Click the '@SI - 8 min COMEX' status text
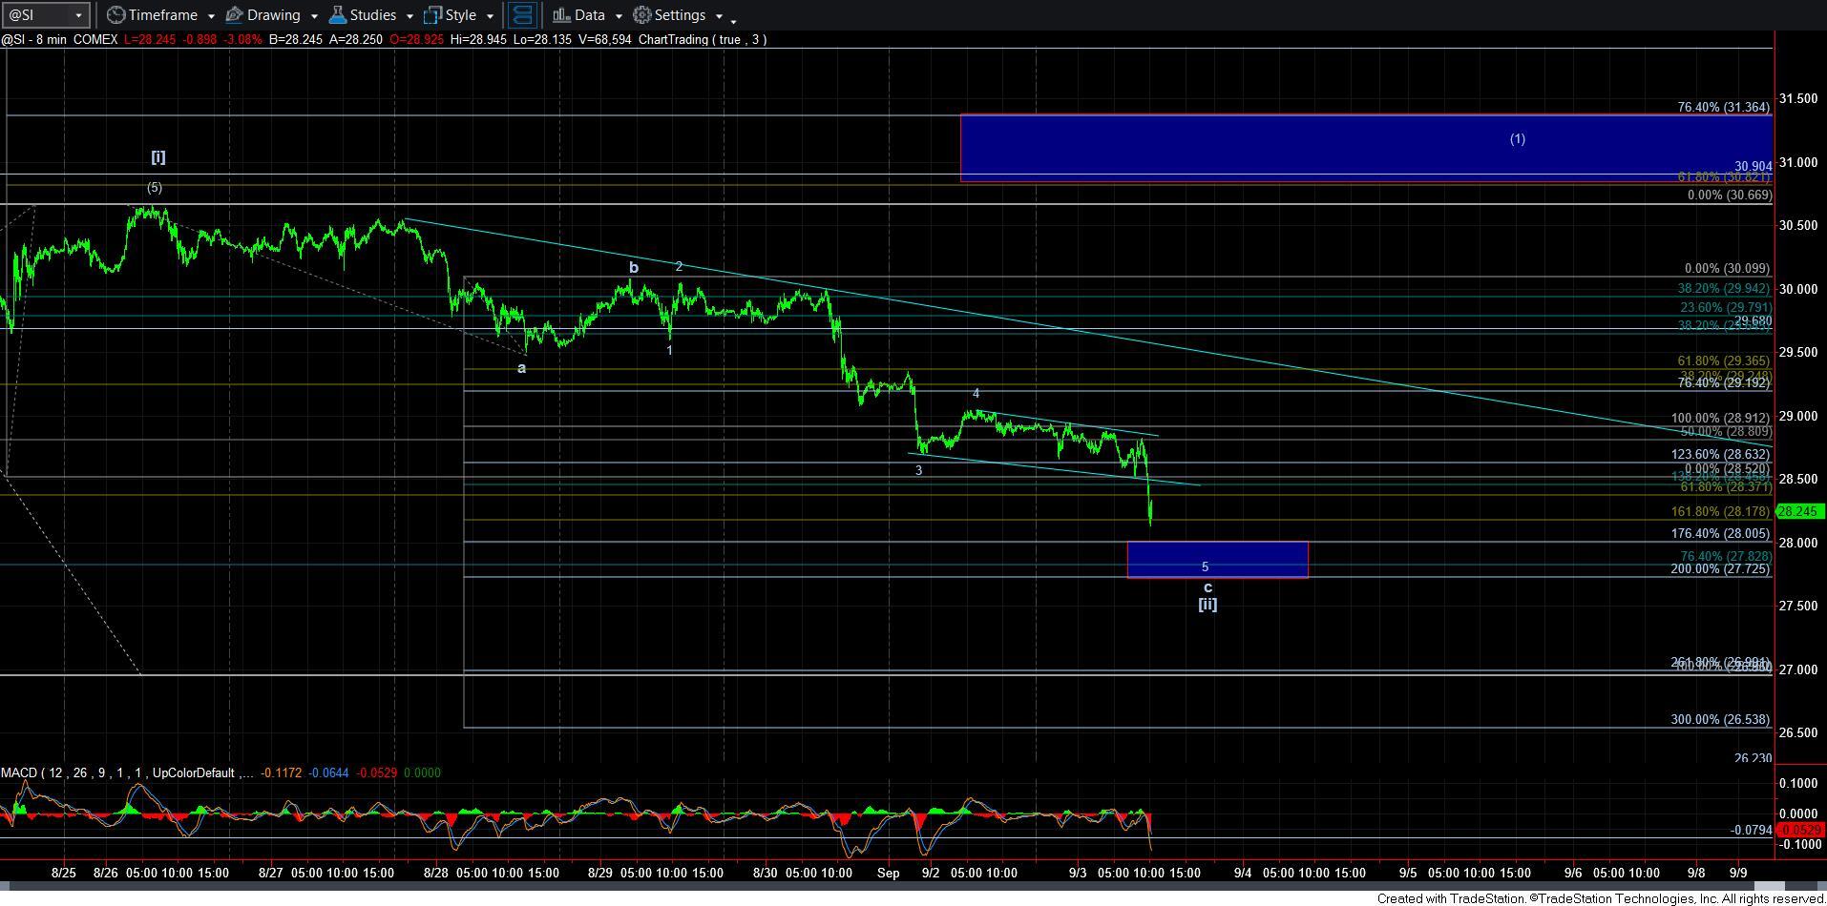Image resolution: width=1827 pixels, height=906 pixels. coord(59,39)
